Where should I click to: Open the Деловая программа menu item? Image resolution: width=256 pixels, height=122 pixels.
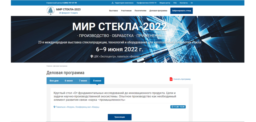(158, 11)
